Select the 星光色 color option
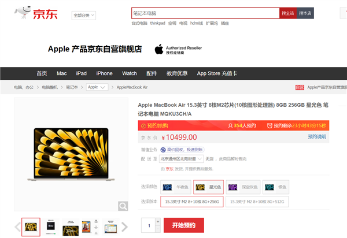 pos(208,187)
